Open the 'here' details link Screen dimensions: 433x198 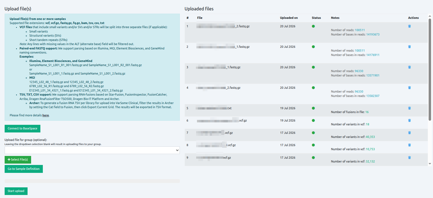(46, 116)
